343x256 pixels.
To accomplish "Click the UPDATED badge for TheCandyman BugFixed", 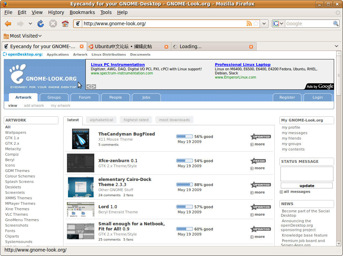I will (261, 137).
